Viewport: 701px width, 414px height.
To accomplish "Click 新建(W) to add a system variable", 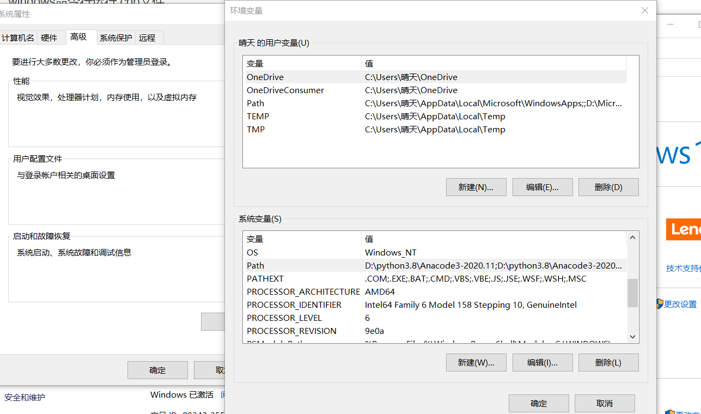I will [x=476, y=362].
